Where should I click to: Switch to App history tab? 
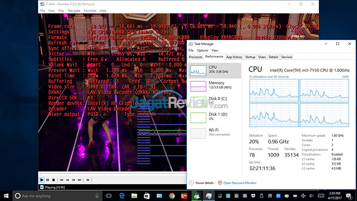pyautogui.click(x=234, y=57)
